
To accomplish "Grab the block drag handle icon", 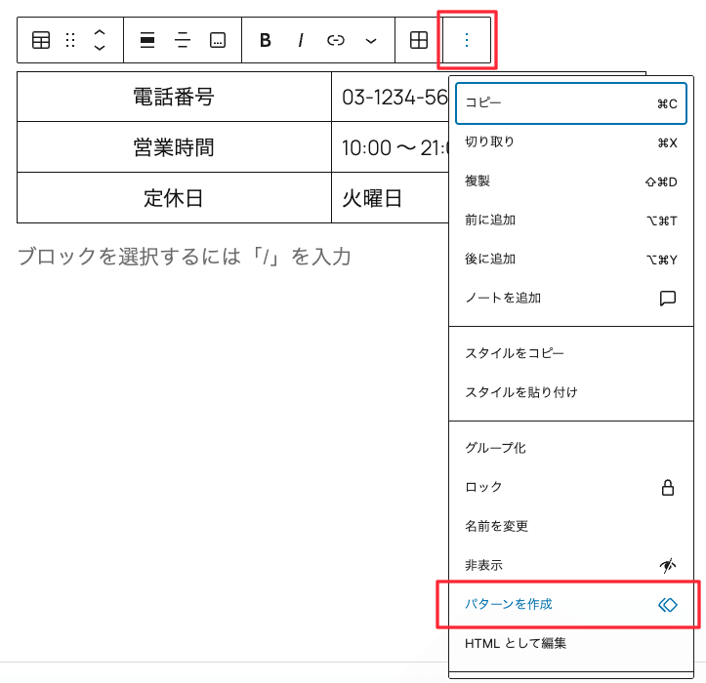I will pos(70,41).
